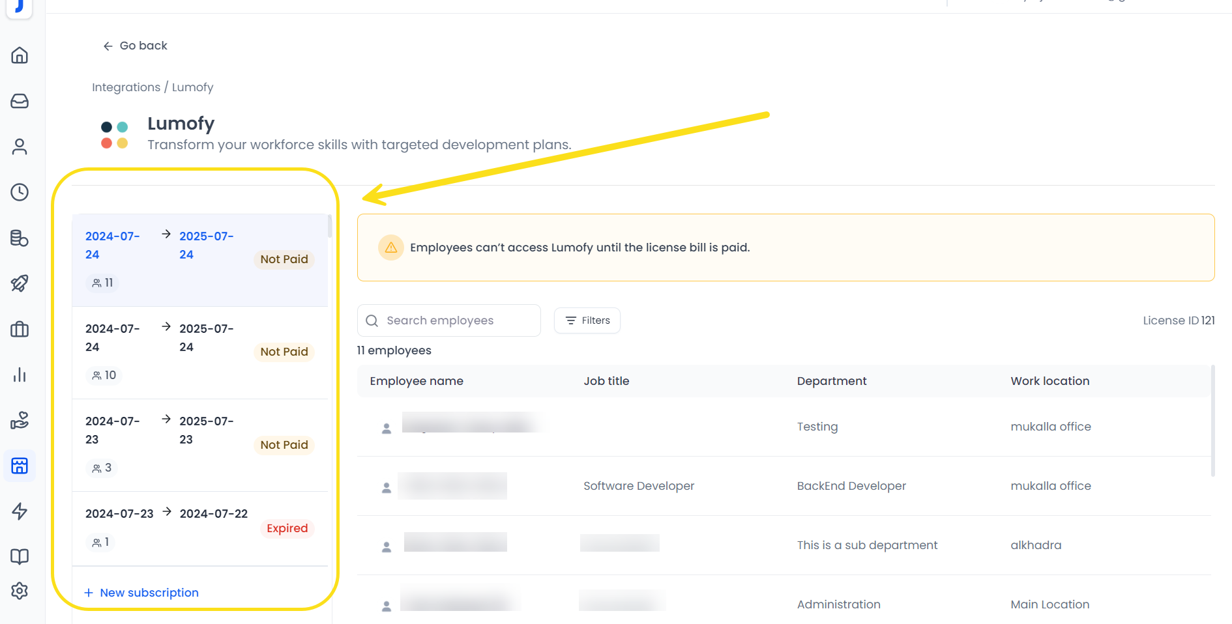Open the briefcase icon in sidebar

click(20, 329)
